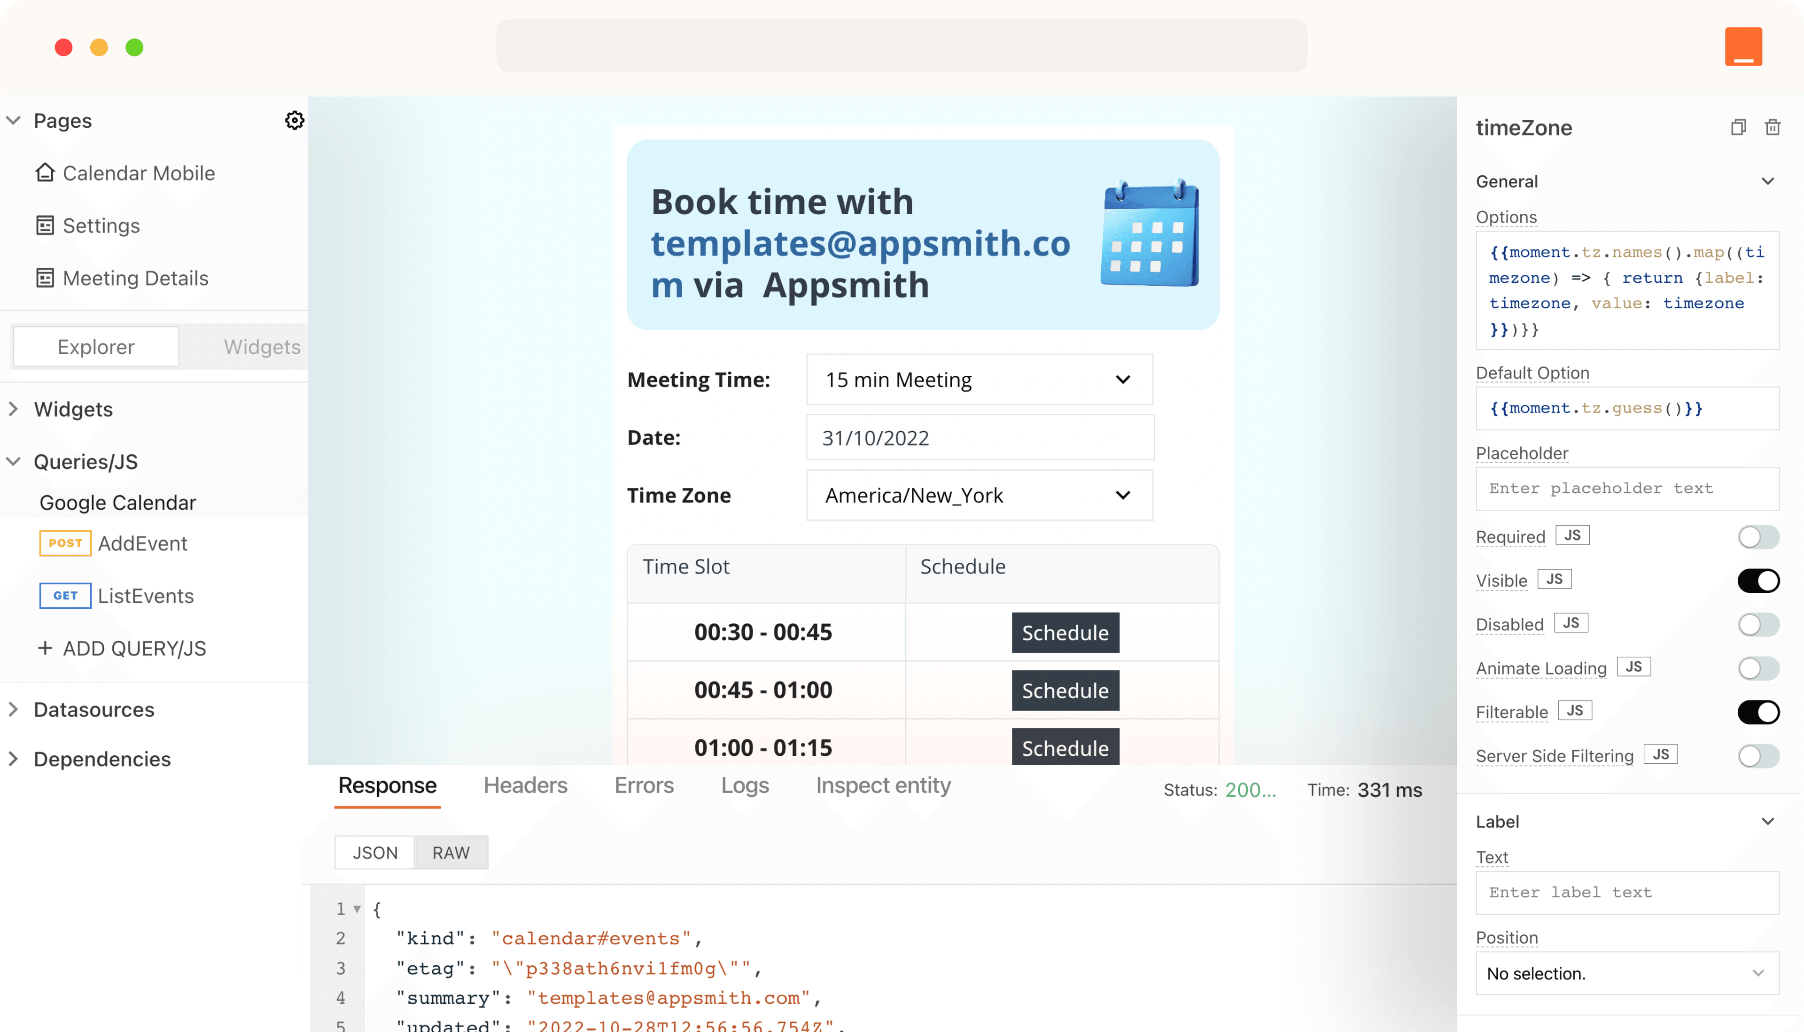Toggle off Visible for the timeZone widget

tap(1758, 580)
